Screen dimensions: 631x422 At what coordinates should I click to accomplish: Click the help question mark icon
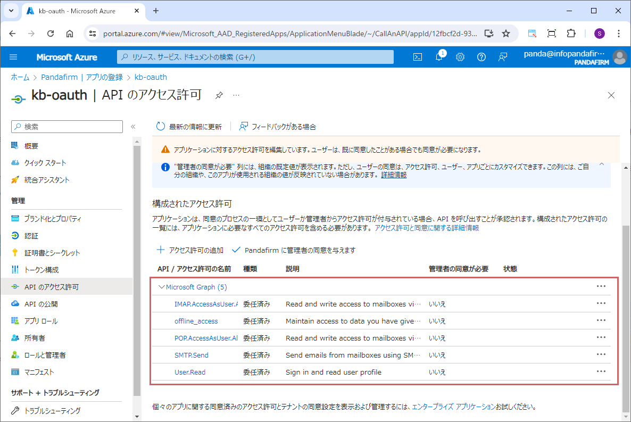coord(481,57)
